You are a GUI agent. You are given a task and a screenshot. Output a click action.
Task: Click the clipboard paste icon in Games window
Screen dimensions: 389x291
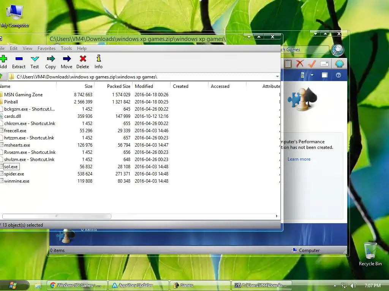tap(288, 64)
